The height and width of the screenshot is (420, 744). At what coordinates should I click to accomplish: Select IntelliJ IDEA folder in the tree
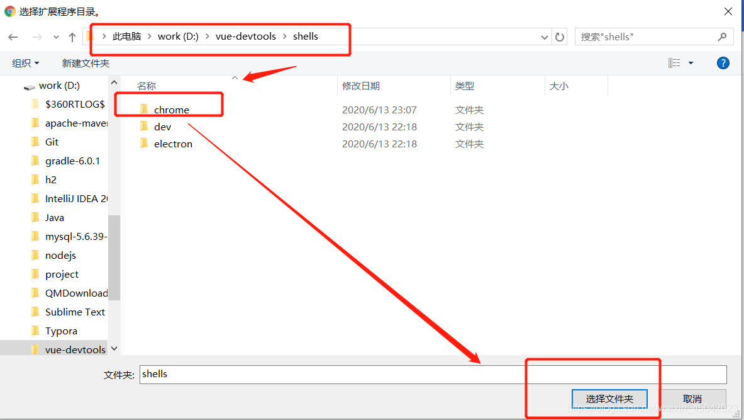[76, 198]
